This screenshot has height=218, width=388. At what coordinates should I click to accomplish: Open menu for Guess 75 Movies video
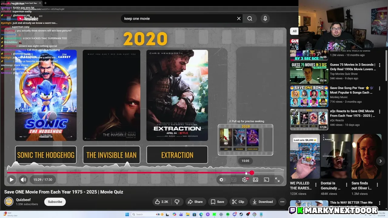[380, 65]
